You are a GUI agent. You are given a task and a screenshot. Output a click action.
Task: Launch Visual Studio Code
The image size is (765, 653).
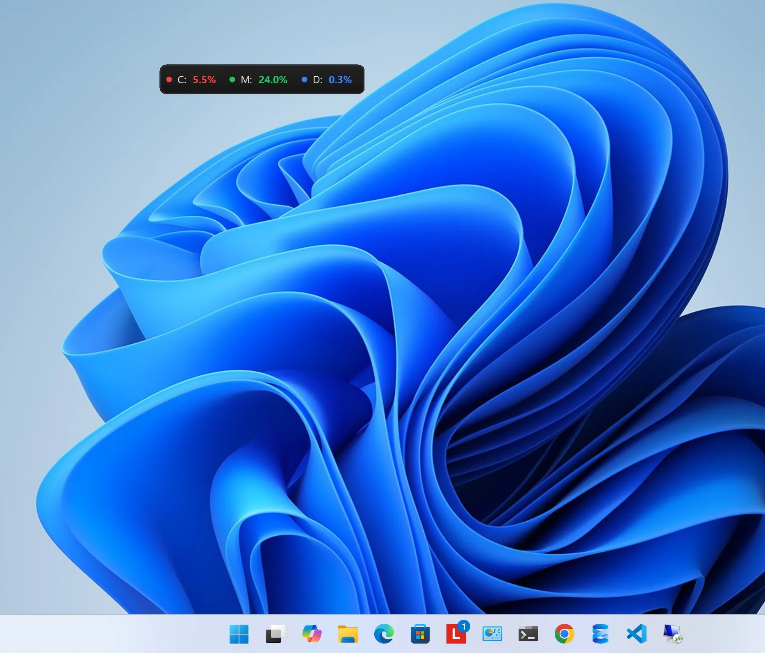tap(636, 634)
